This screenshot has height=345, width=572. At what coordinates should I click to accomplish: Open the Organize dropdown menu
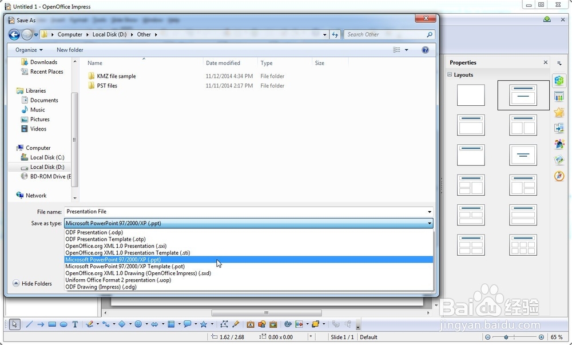click(x=29, y=50)
